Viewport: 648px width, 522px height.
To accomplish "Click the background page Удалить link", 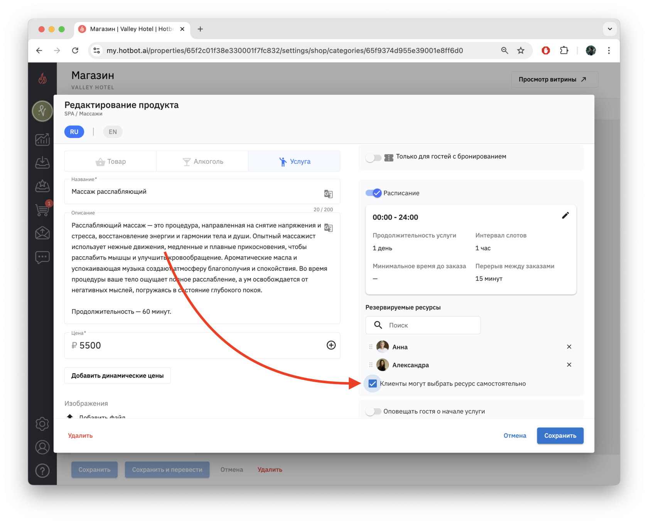I will point(270,470).
